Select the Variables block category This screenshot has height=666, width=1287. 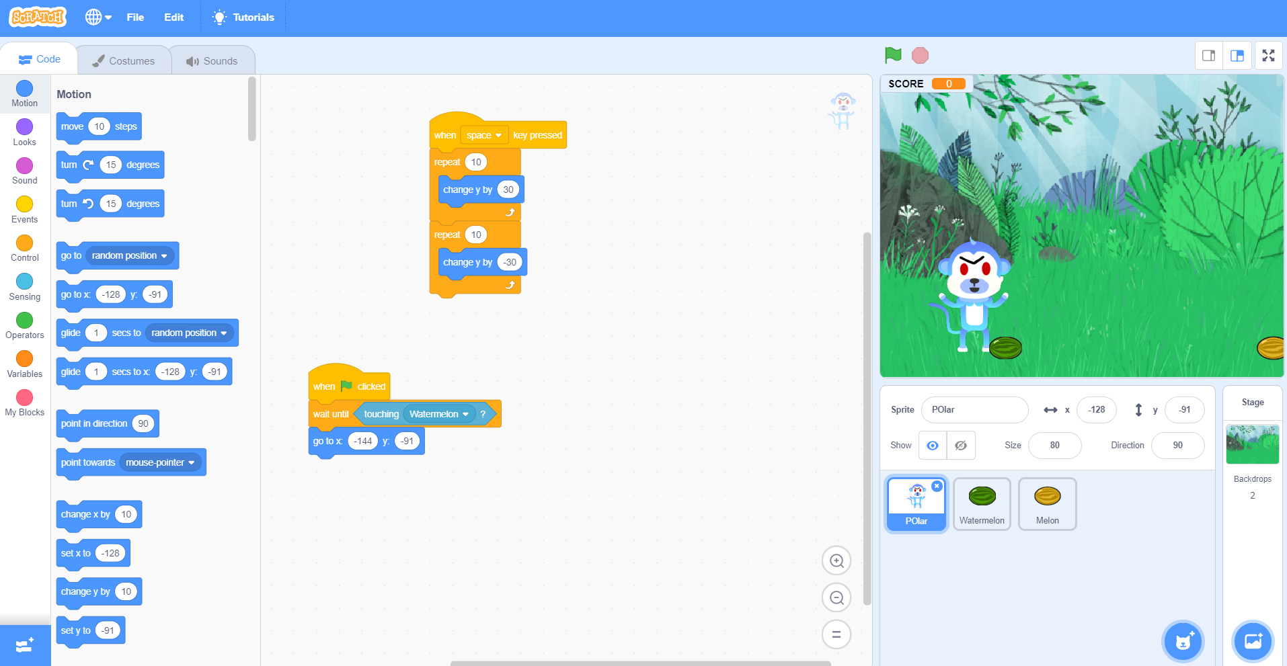pos(25,364)
